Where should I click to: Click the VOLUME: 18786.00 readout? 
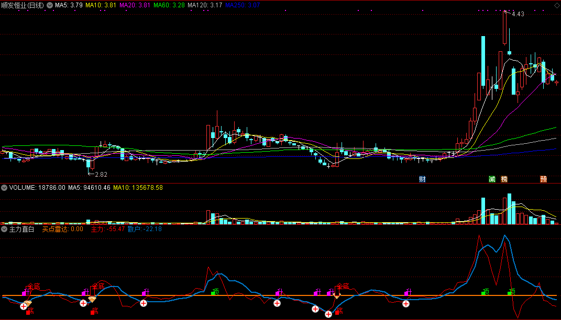(x=37, y=188)
